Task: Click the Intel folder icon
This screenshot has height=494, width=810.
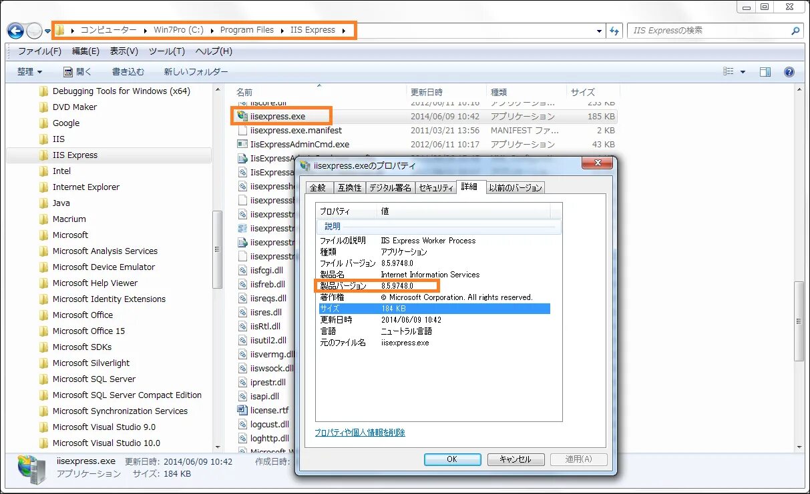Action: point(44,171)
